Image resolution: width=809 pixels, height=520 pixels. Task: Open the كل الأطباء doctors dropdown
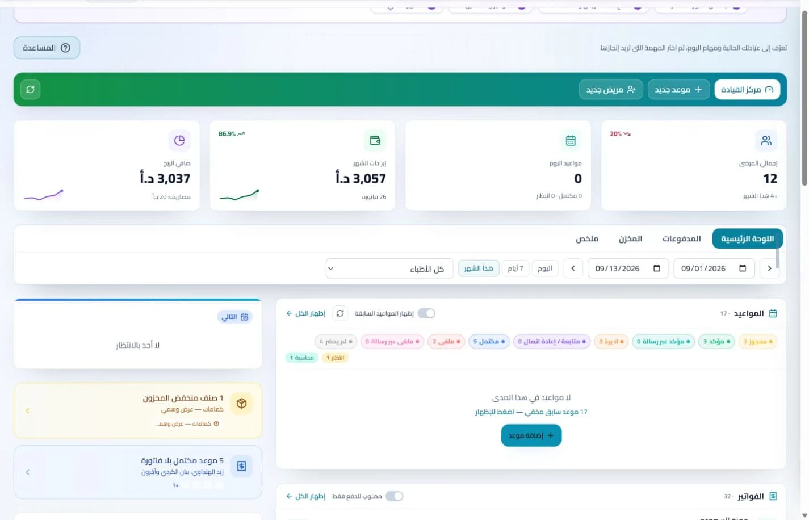coord(389,269)
